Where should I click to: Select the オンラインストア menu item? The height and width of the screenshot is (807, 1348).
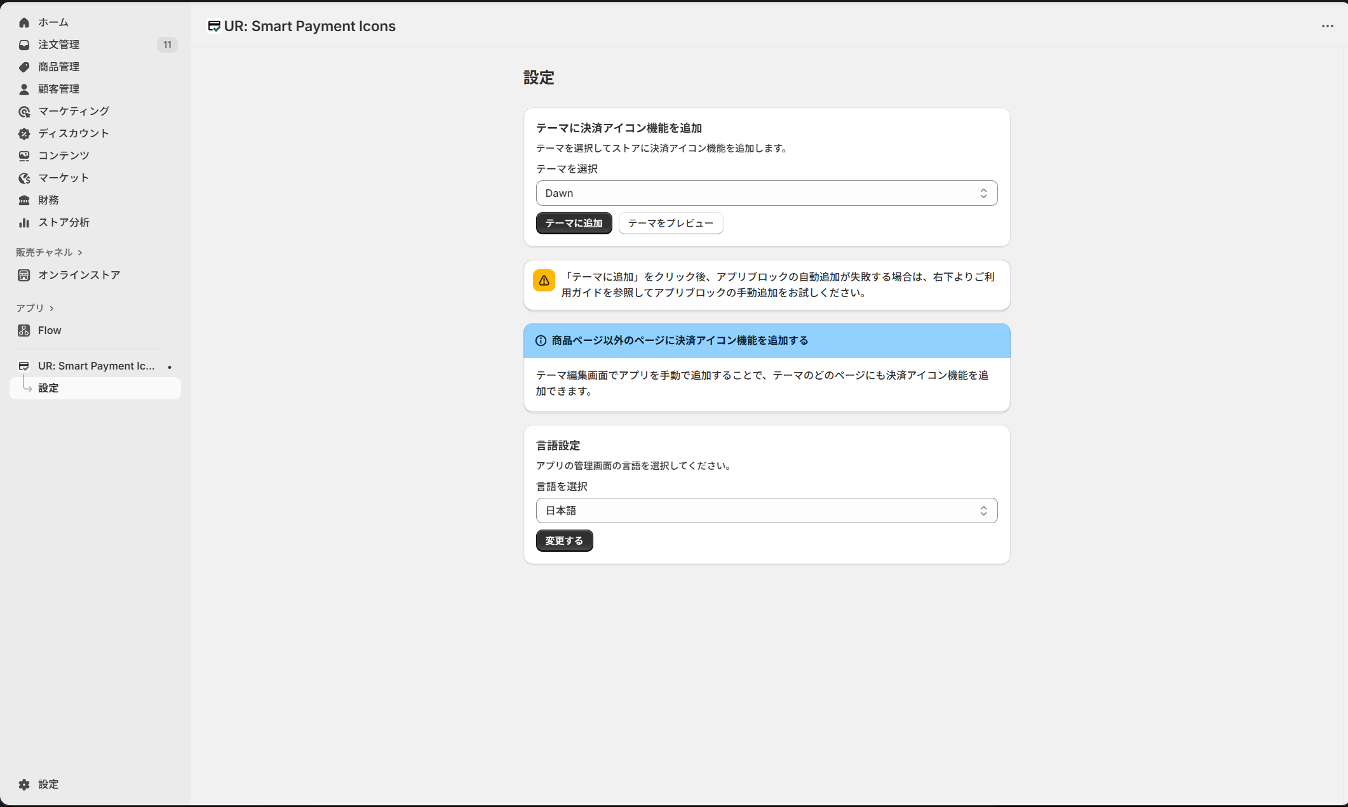pos(79,275)
